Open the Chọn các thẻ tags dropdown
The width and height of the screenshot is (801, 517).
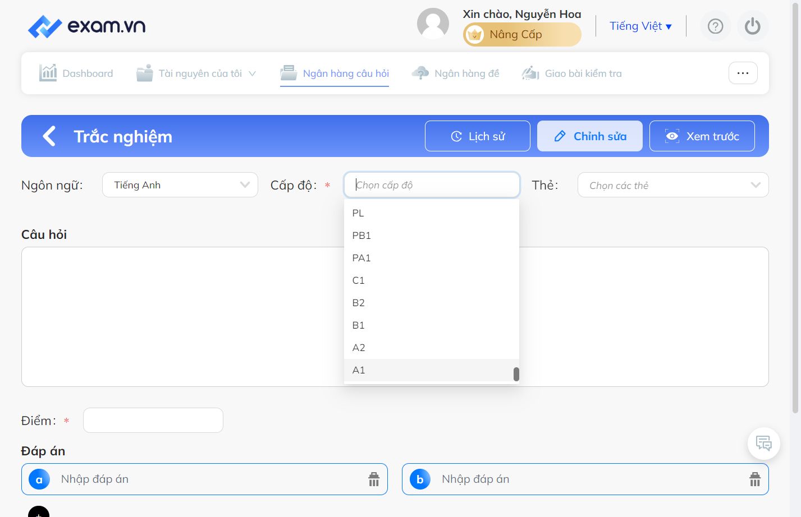tap(673, 185)
